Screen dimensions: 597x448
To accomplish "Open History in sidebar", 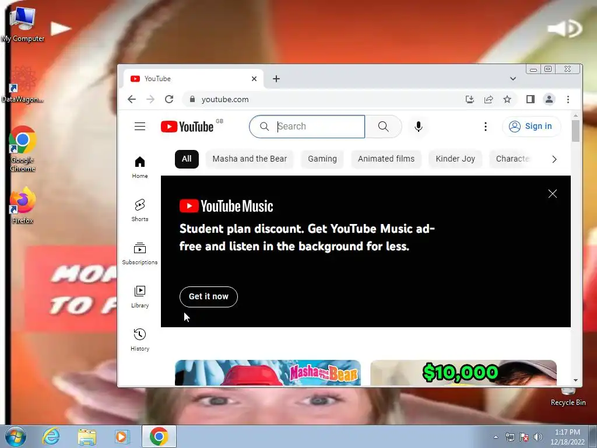I will (140, 340).
